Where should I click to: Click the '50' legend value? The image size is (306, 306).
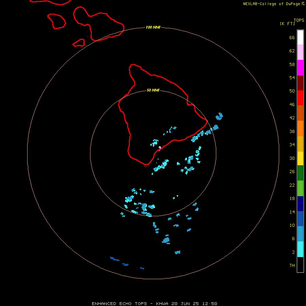tap(292, 91)
